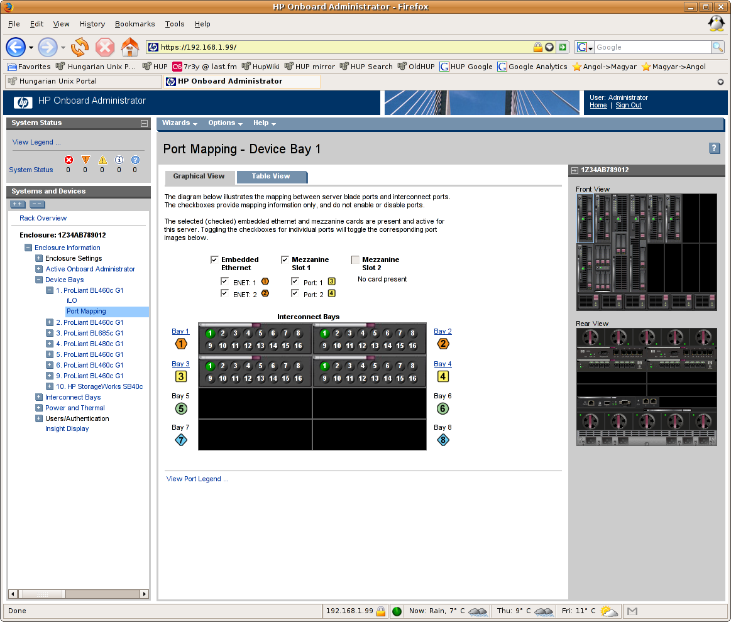Open the Insight Display link
731x622 pixels.
click(x=67, y=428)
